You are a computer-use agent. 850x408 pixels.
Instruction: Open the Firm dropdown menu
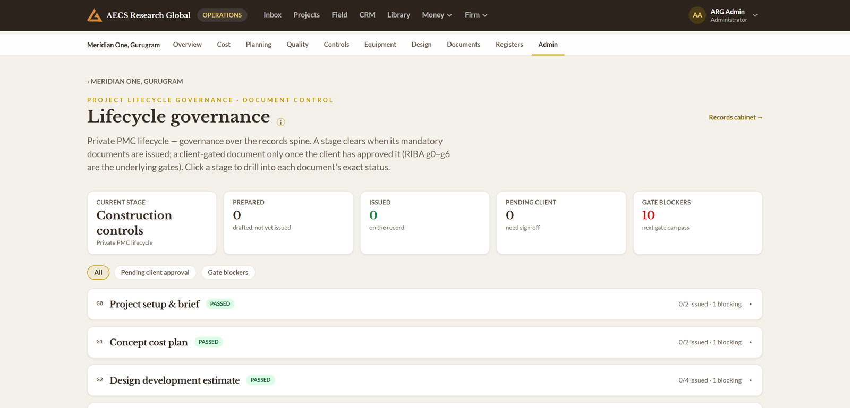coord(476,15)
